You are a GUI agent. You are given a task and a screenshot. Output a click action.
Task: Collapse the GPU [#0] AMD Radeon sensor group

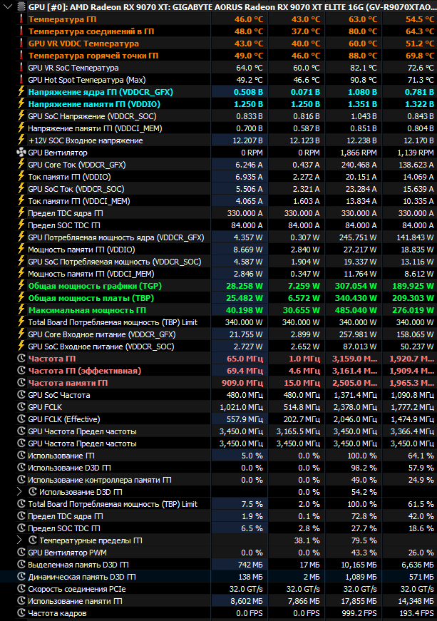coord(8,6)
